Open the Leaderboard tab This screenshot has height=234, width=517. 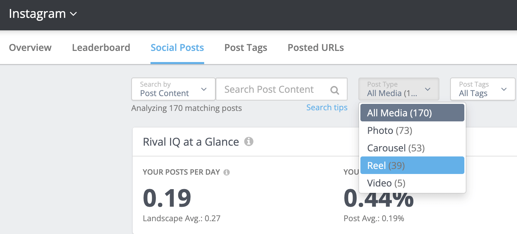click(101, 48)
